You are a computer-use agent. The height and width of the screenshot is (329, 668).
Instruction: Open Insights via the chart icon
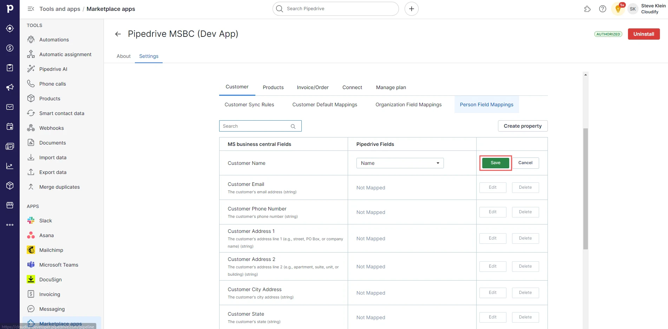tap(10, 166)
